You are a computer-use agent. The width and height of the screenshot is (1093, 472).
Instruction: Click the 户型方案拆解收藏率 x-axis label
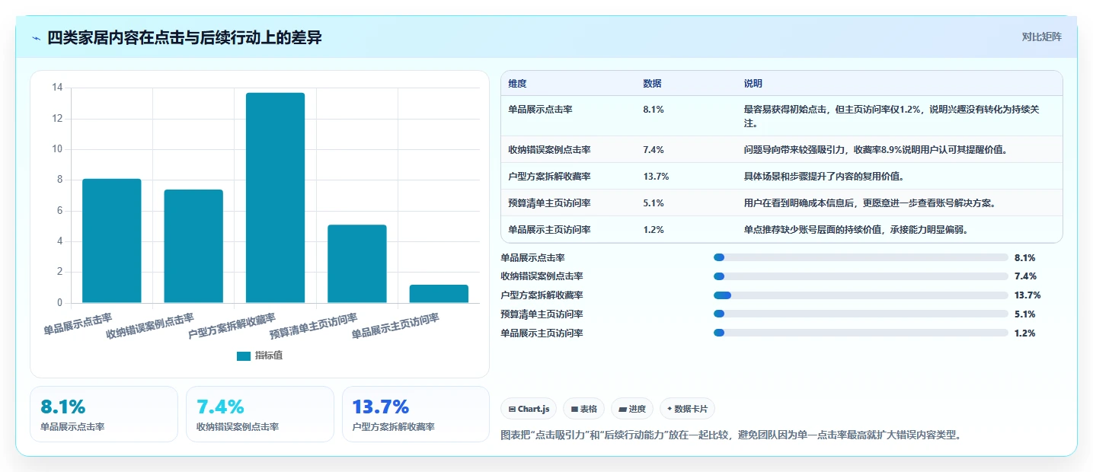click(x=232, y=325)
